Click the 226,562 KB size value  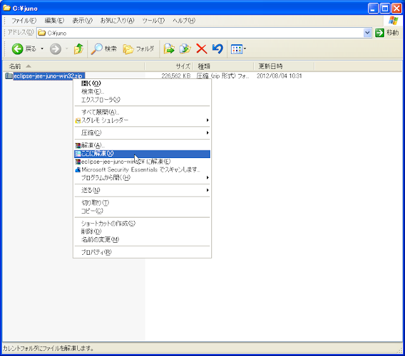point(176,76)
